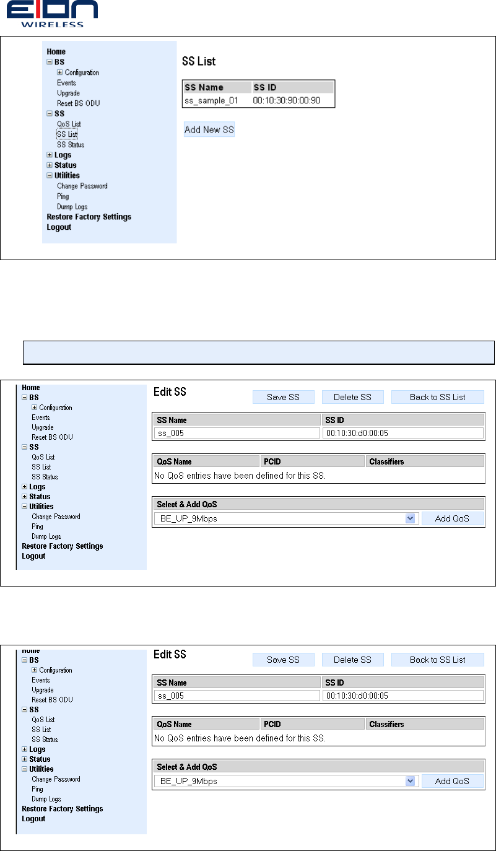Open SS Status in the middle Edit SS page
Viewport: 496px width, 851px height.
pos(45,477)
